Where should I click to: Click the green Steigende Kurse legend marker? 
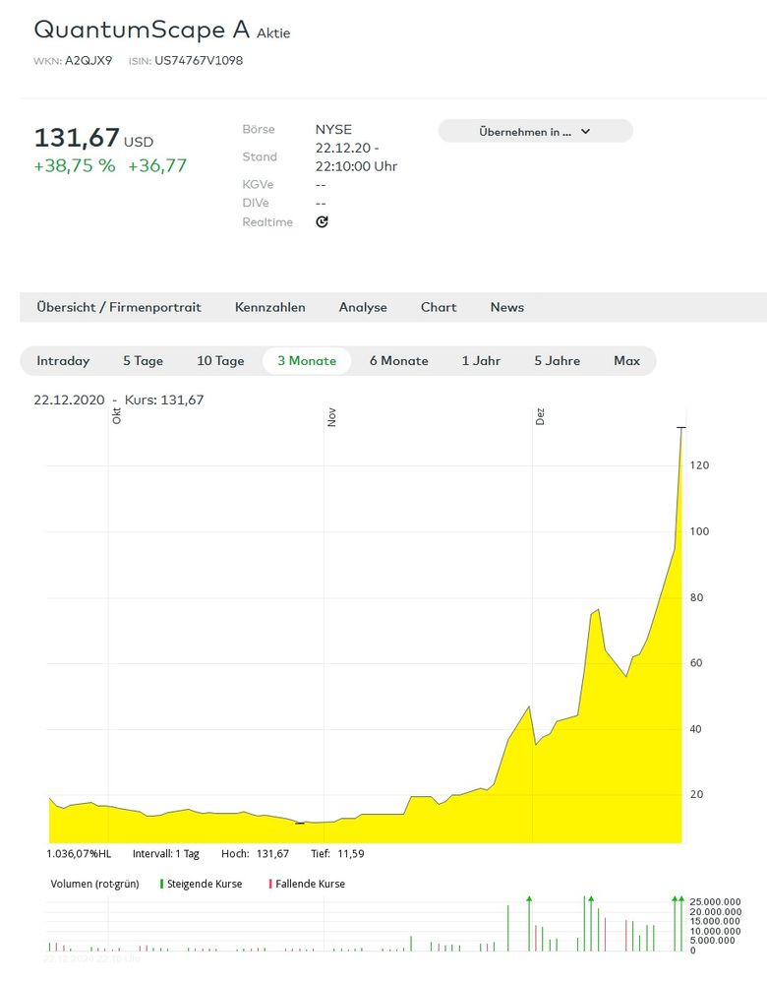pyautogui.click(x=161, y=884)
